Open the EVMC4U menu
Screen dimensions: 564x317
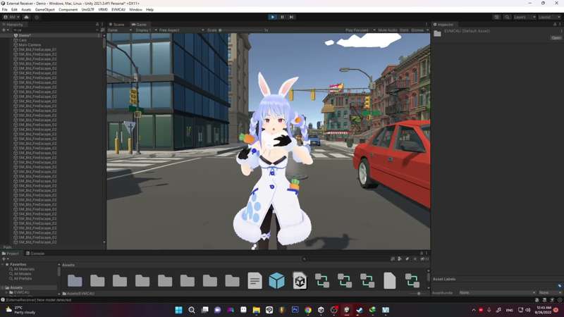point(118,10)
